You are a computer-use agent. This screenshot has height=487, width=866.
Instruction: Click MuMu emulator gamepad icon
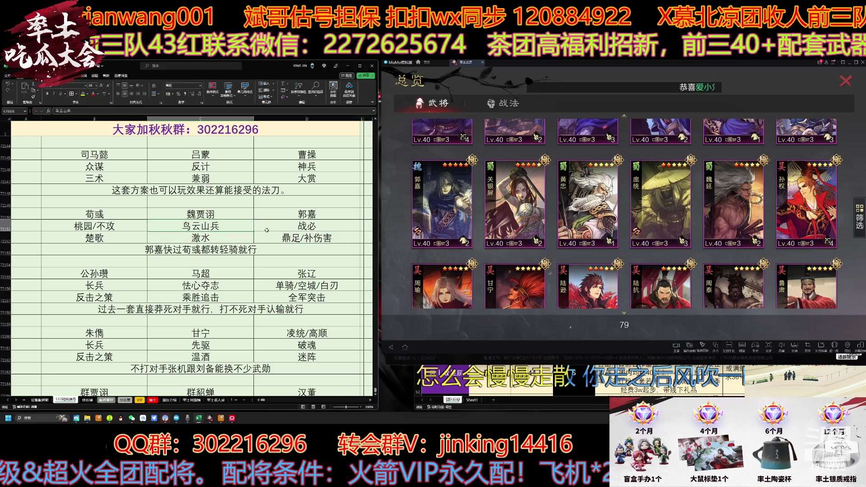(755, 345)
